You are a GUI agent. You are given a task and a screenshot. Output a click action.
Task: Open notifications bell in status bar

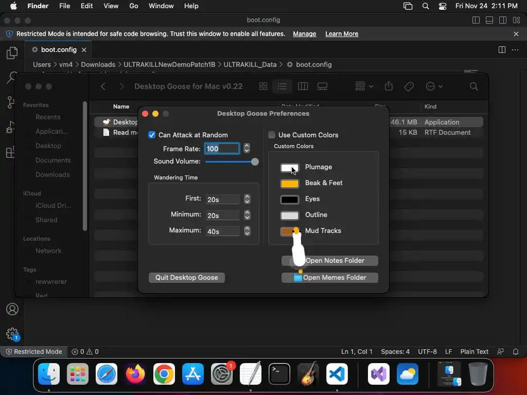click(516, 352)
